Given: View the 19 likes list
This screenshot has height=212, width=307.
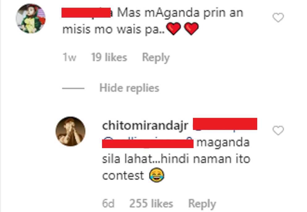Looking at the screenshot, I should [x=109, y=57].
